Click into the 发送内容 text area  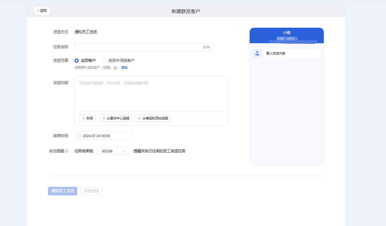pos(151,94)
